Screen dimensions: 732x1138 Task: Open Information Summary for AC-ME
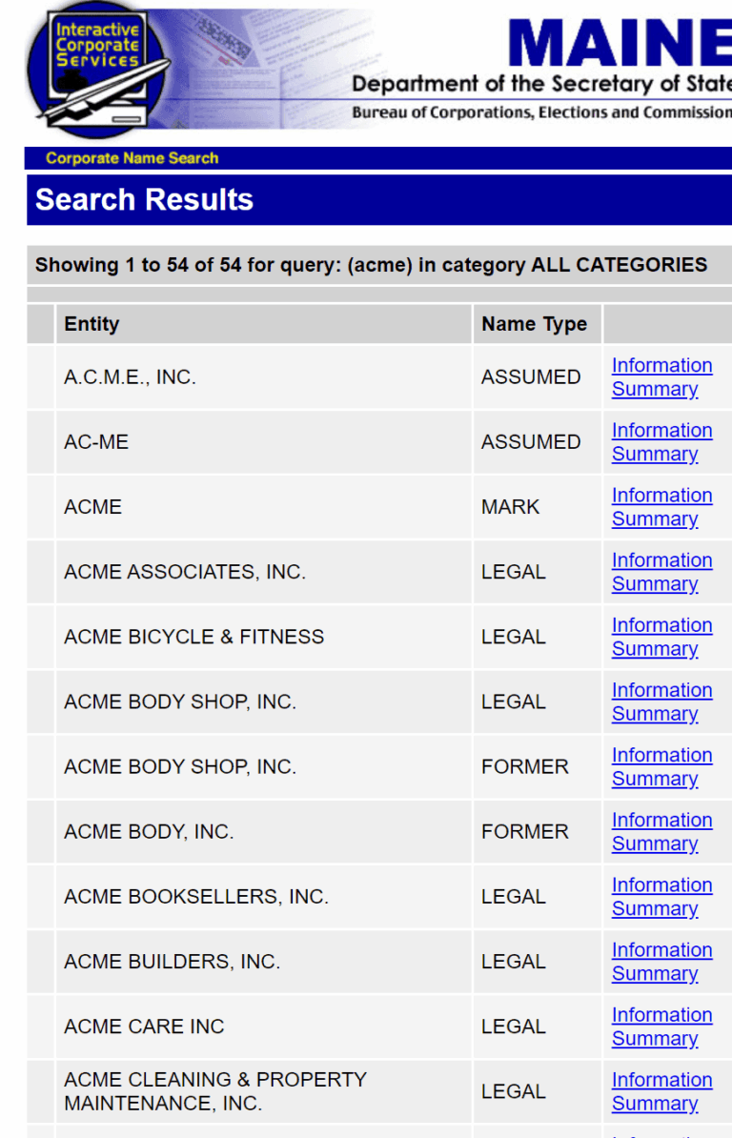pos(661,442)
